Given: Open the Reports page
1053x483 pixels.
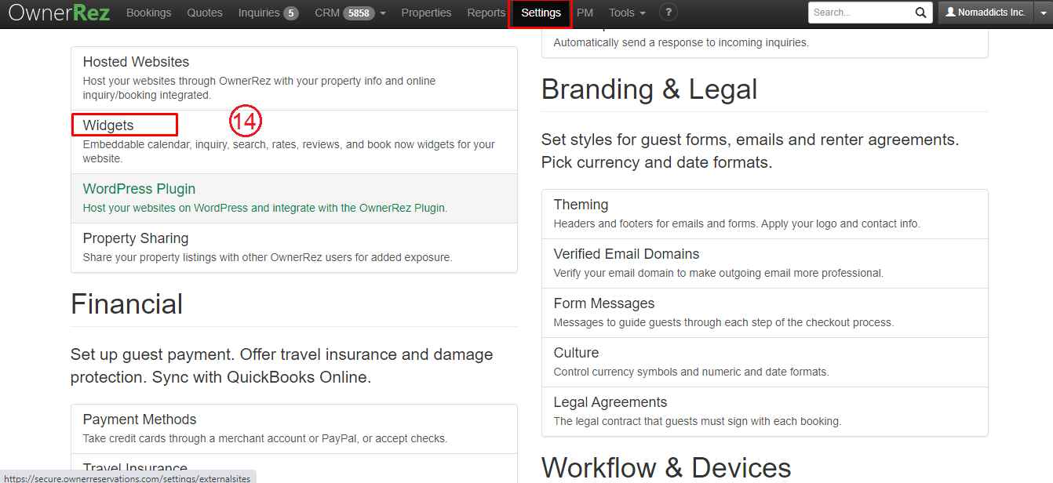Looking at the screenshot, I should [x=486, y=13].
